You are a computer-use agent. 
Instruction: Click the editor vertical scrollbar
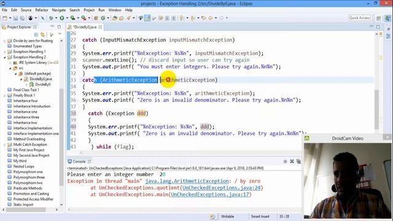376,109
